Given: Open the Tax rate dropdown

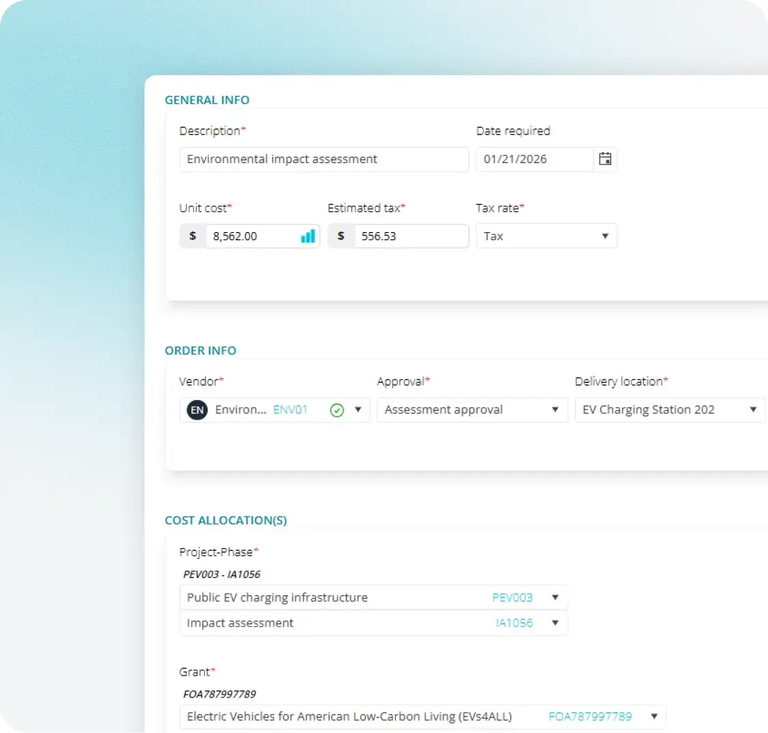Looking at the screenshot, I should coord(546,236).
